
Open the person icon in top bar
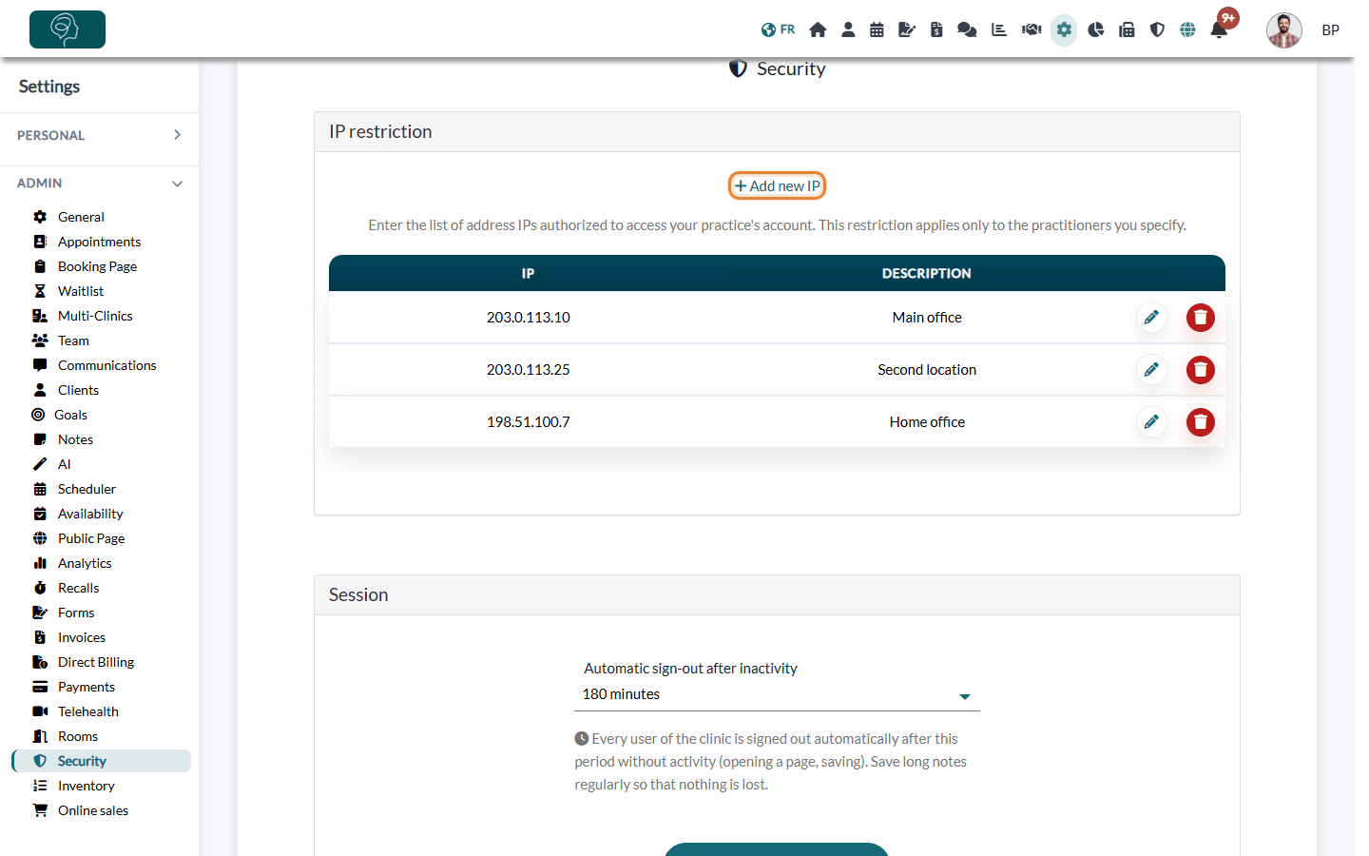848,29
